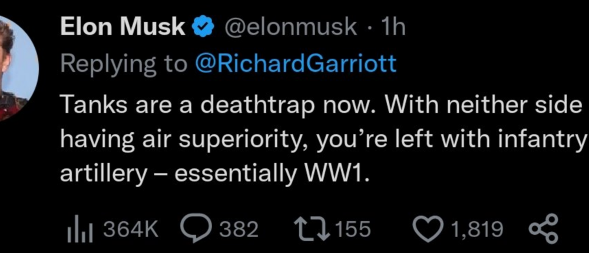589x253 pixels.
Task: Click the "Replying to" label
Action: 123,64
